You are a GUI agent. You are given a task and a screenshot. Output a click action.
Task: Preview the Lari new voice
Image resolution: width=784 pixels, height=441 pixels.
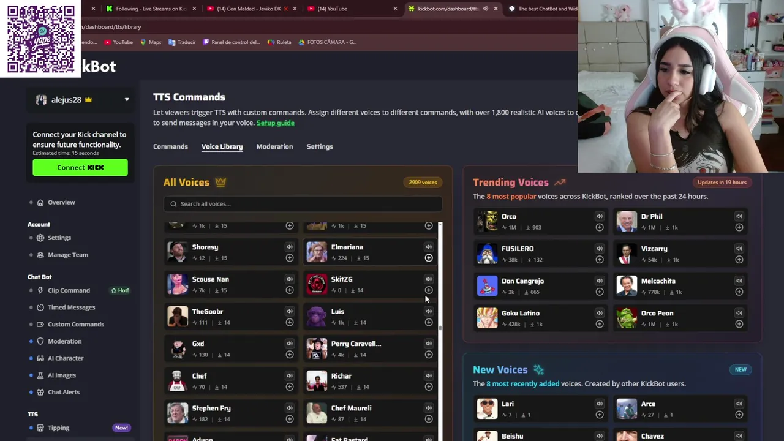(600, 404)
